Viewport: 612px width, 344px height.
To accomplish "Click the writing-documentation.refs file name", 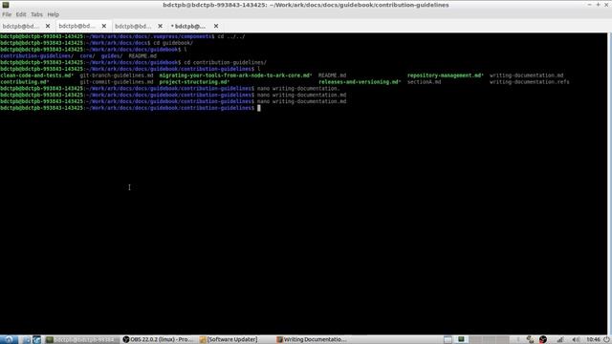I will click(529, 82).
